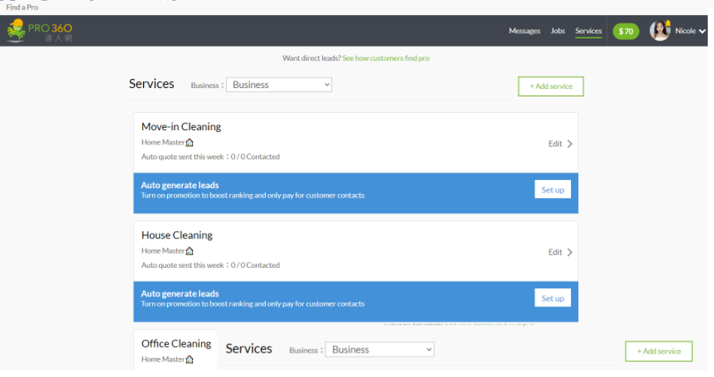Click the top Add service button
The width and height of the screenshot is (714, 377).
pyautogui.click(x=551, y=87)
